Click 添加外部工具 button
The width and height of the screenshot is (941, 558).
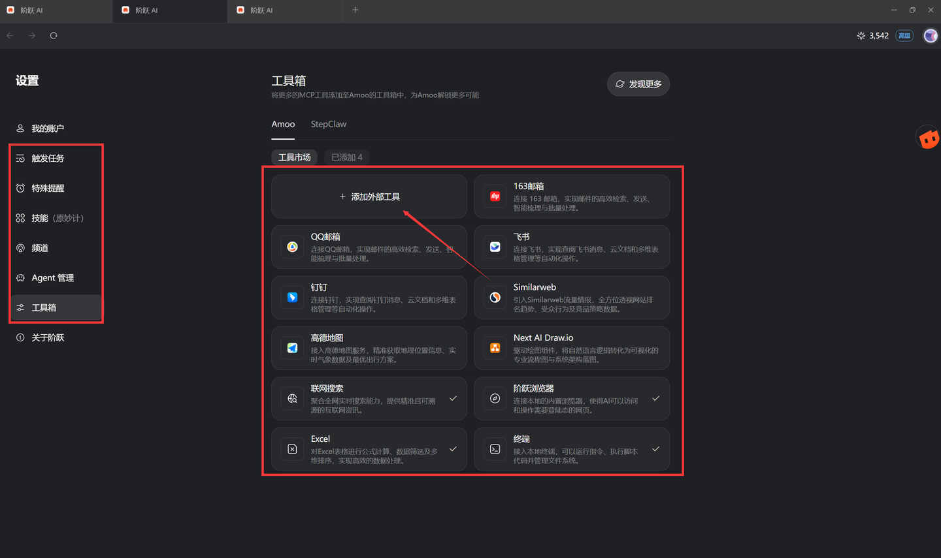pyautogui.click(x=369, y=196)
